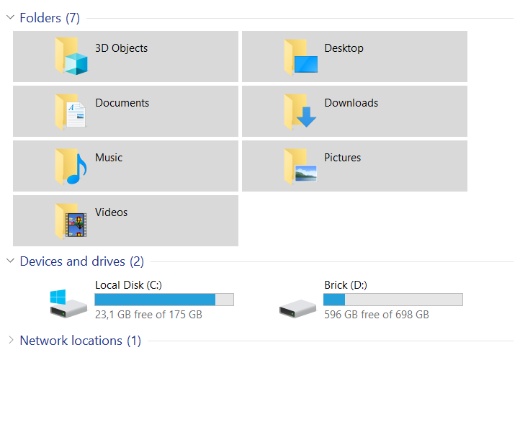Select the Pictures folder icon
Image resolution: width=520 pixels, height=440 pixels.
tap(300, 166)
